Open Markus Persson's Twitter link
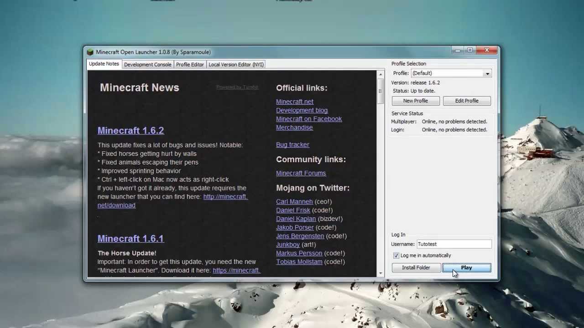 coord(299,253)
